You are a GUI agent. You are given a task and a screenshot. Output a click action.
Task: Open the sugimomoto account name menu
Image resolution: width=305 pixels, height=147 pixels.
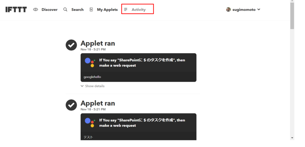(x=244, y=10)
